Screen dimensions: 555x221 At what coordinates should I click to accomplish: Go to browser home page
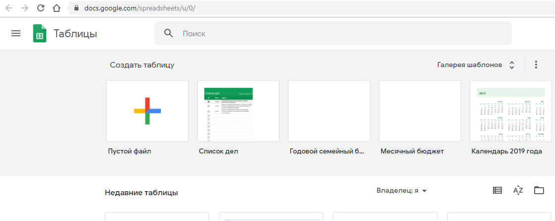click(57, 8)
